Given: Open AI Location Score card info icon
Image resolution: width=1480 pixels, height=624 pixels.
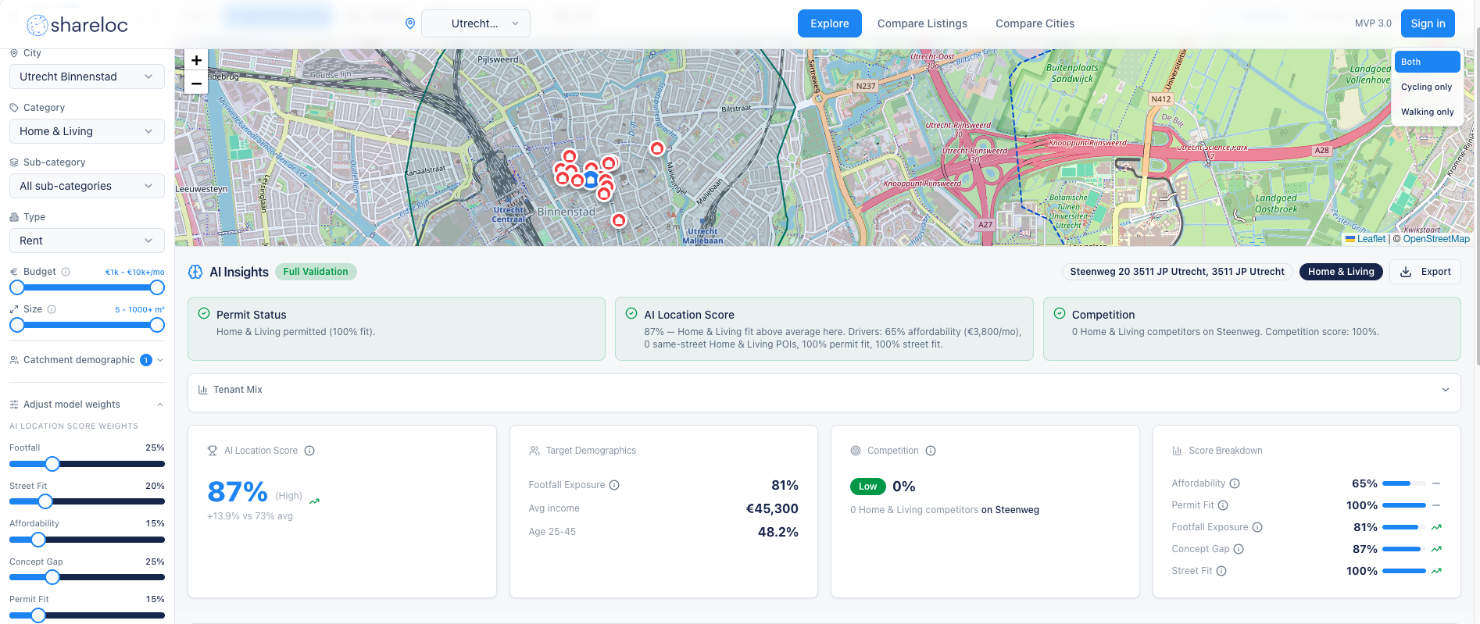Looking at the screenshot, I should pos(309,451).
